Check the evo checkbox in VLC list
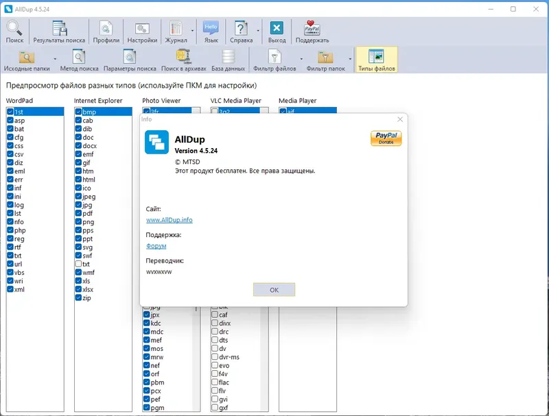This screenshot has width=549, height=416. [x=215, y=365]
